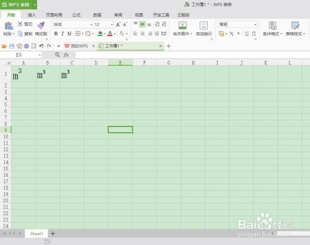The image size is (310, 245).
Task: Open the 视图 View tab
Action: (x=139, y=15)
